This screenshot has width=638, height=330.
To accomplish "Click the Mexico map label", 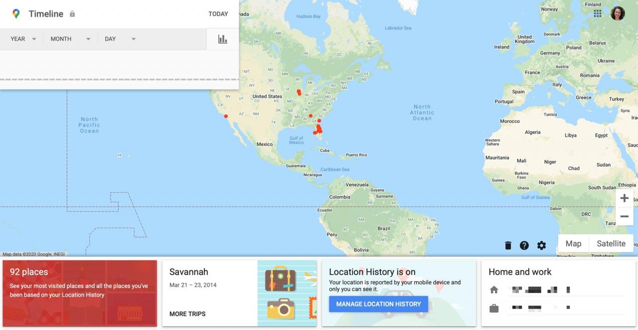I will coord(265,144).
